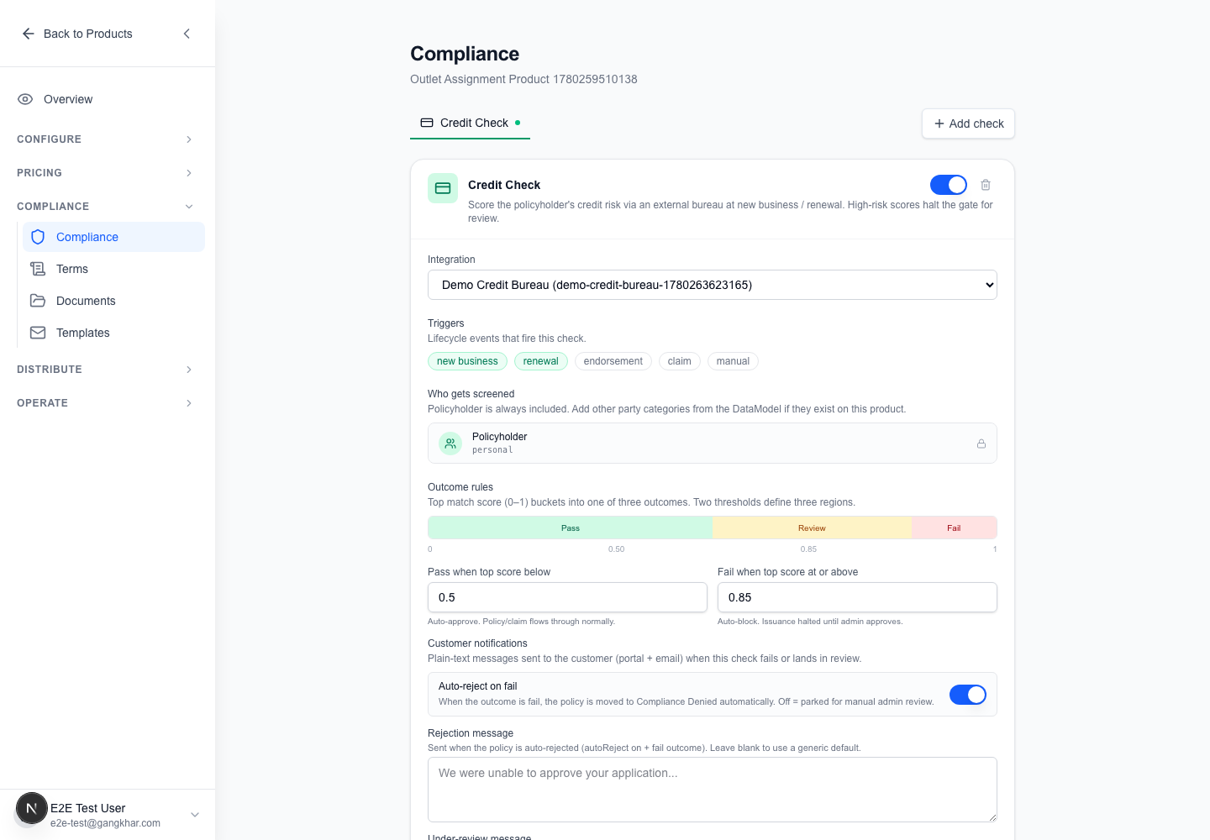
Task: Disable the Credit Check toggle
Action: pos(949,185)
